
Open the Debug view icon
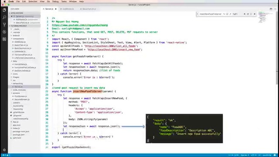4,32
